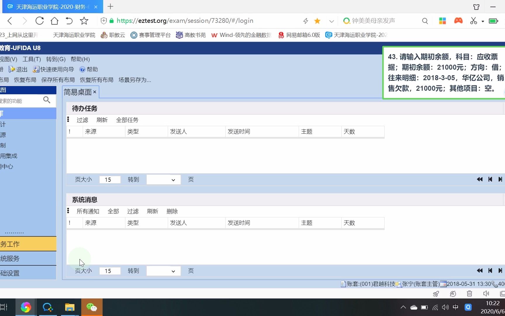
Task: Go to first page in 待办任务 pager
Action: (480, 179)
